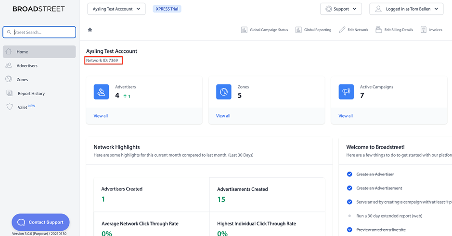Click the Global Campaign Status chart icon
This screenshot has width=452, height=236.
(x=244, y=30)
